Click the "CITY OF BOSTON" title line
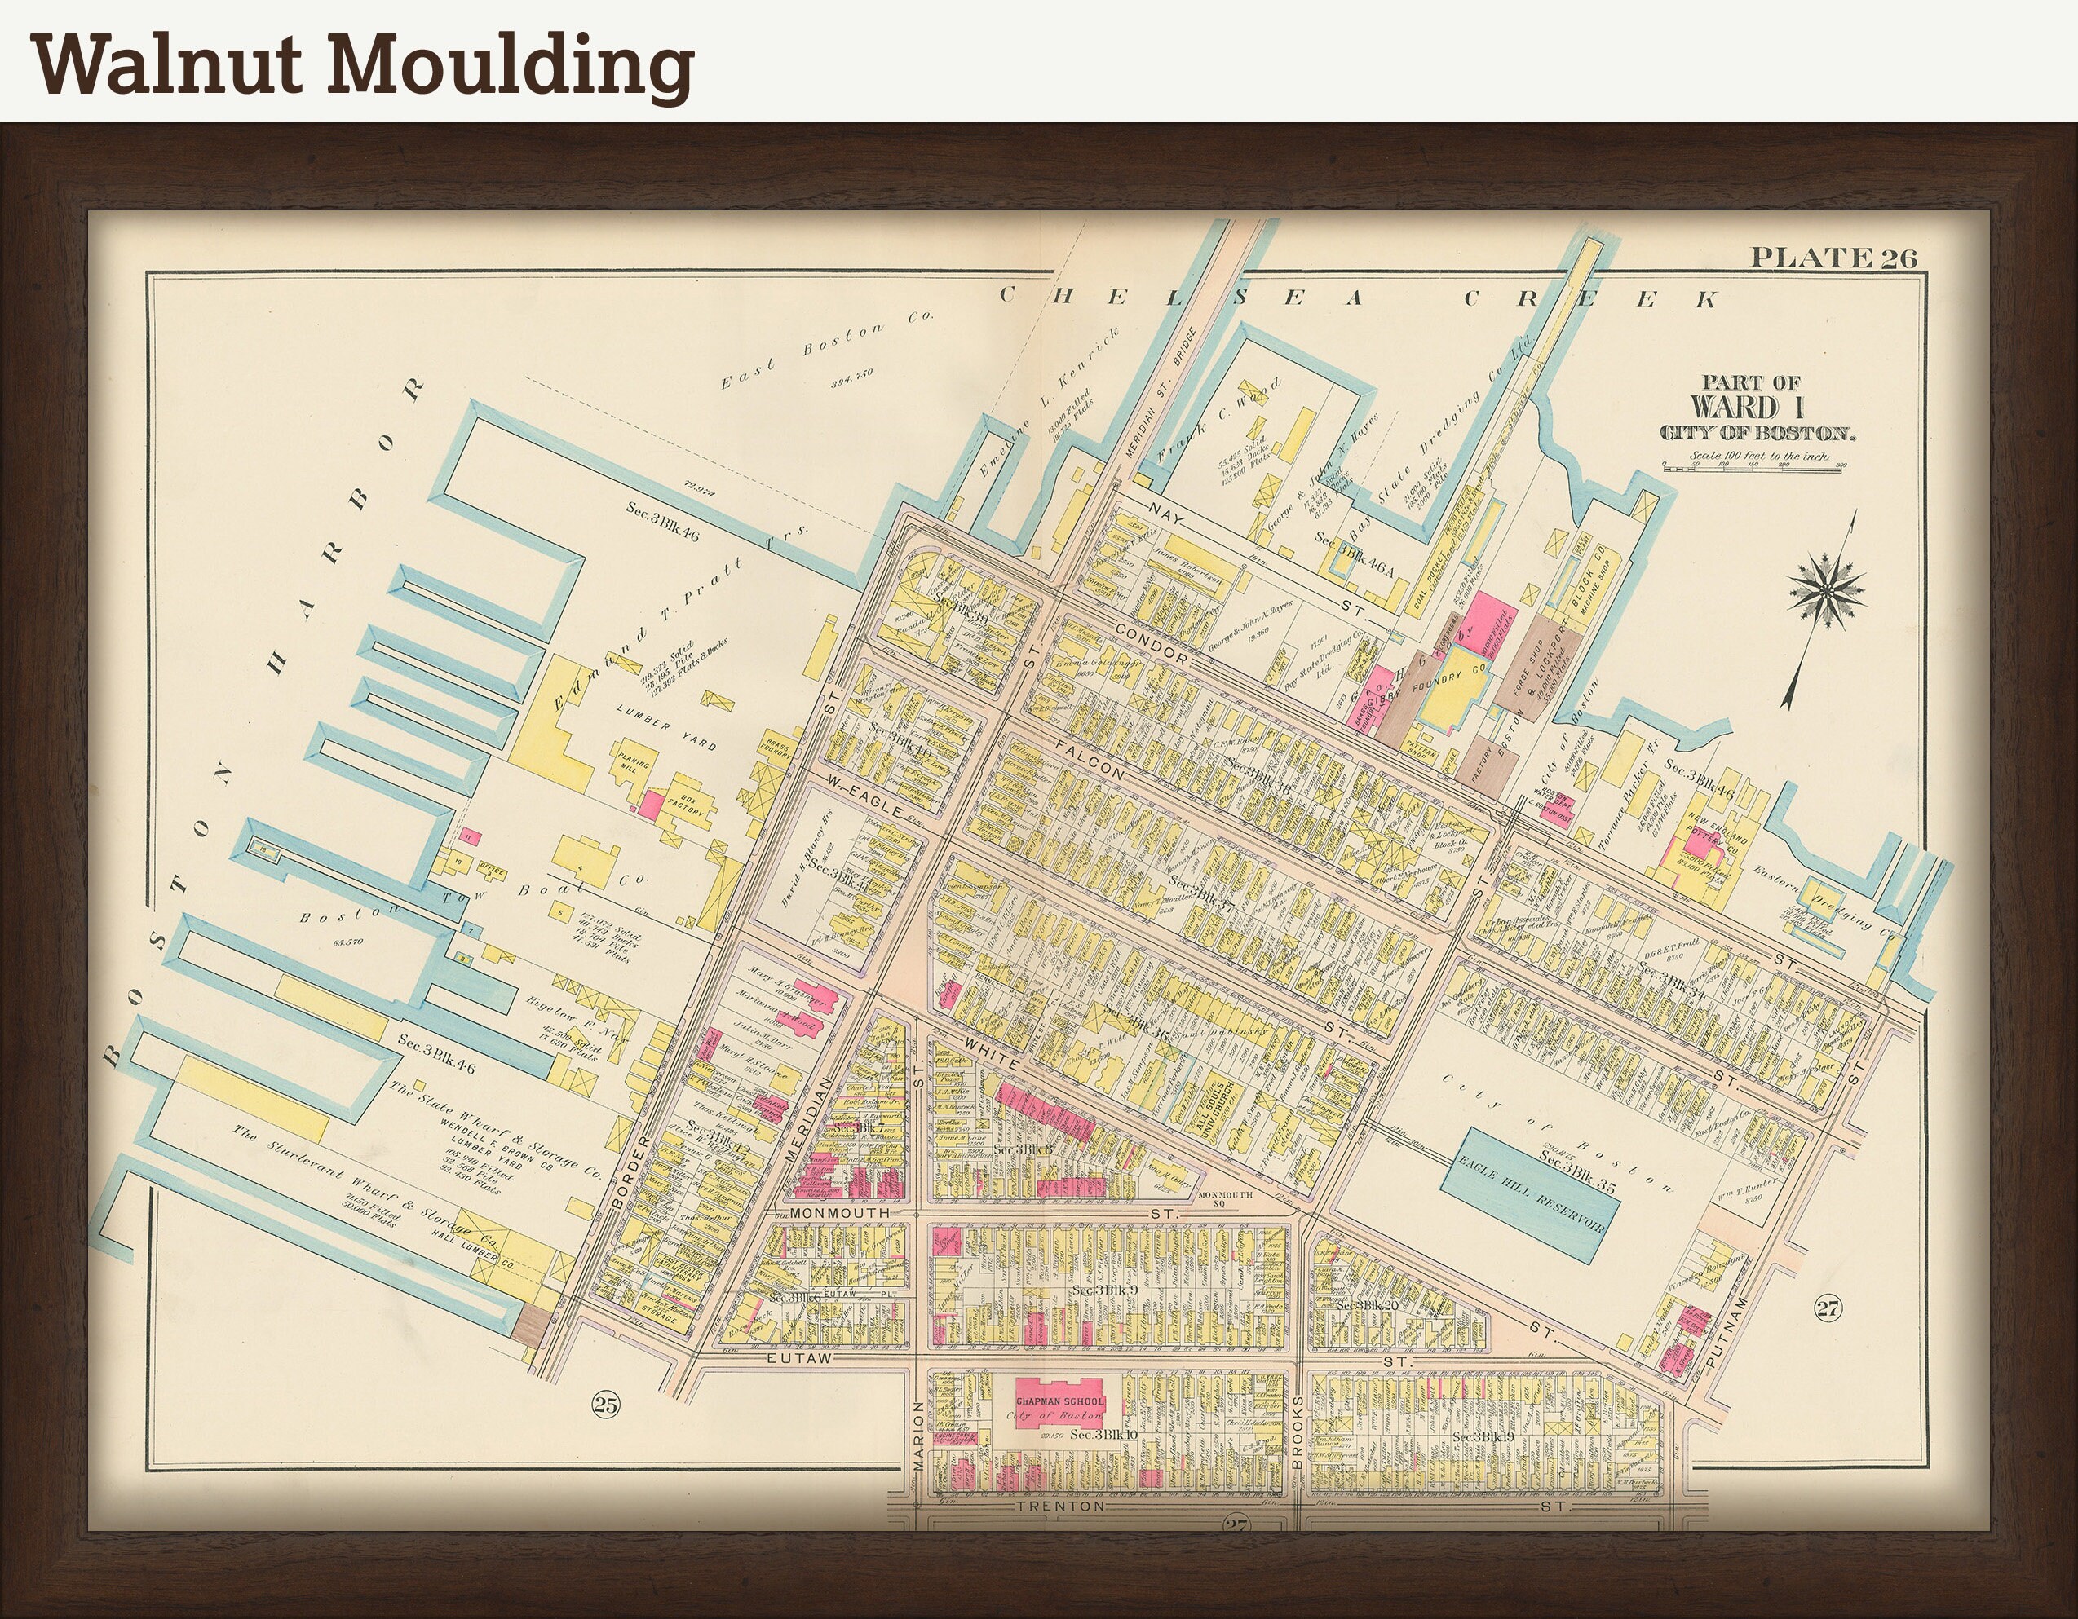 pyautogui.click(x=1758, y=435)
